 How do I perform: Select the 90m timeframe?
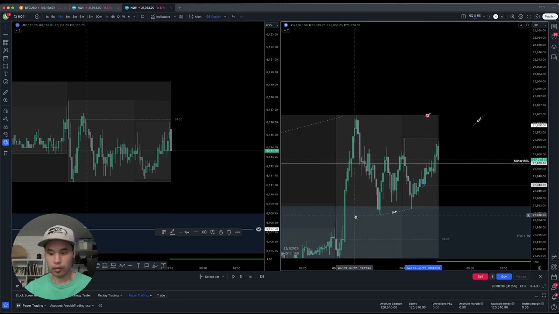(99, 17)
